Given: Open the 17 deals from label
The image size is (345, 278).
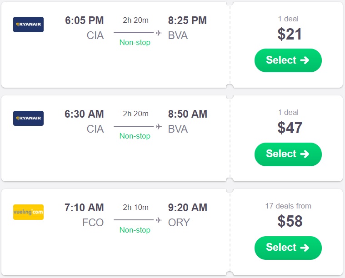Looking at the screenshot, I should pyautogui.click(x=288, y=206).
